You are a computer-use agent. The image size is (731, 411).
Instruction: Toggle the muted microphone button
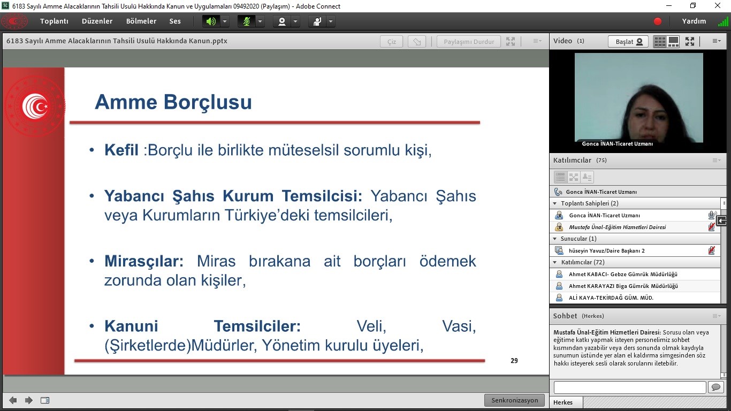tap(246, 21)
